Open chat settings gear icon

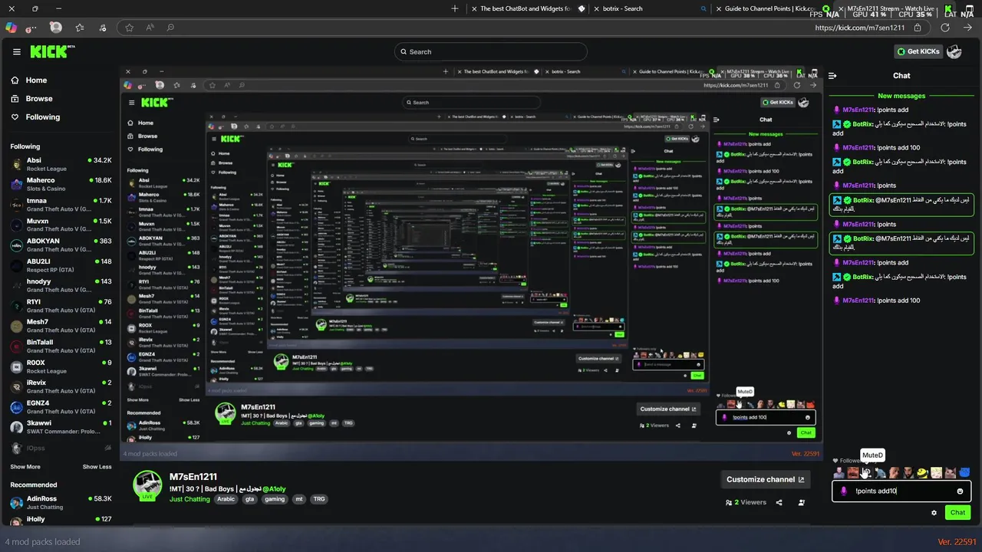click(934, 512)
